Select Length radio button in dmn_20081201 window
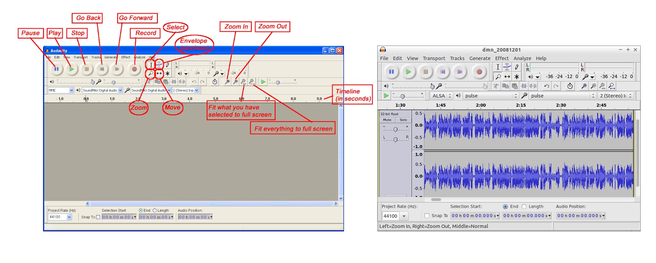This screenshot has height=263, width=656. click(x=524, y=207)
